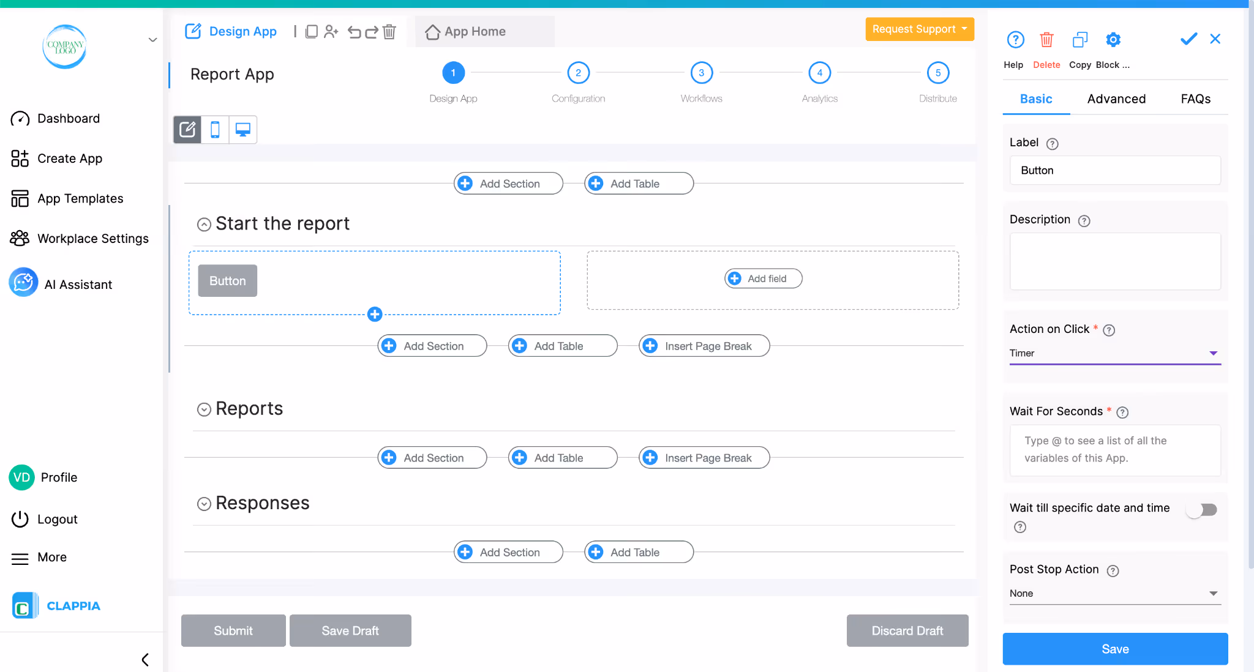
Task: Click the trash icon in top toolbar
Action: pos(389,31)
